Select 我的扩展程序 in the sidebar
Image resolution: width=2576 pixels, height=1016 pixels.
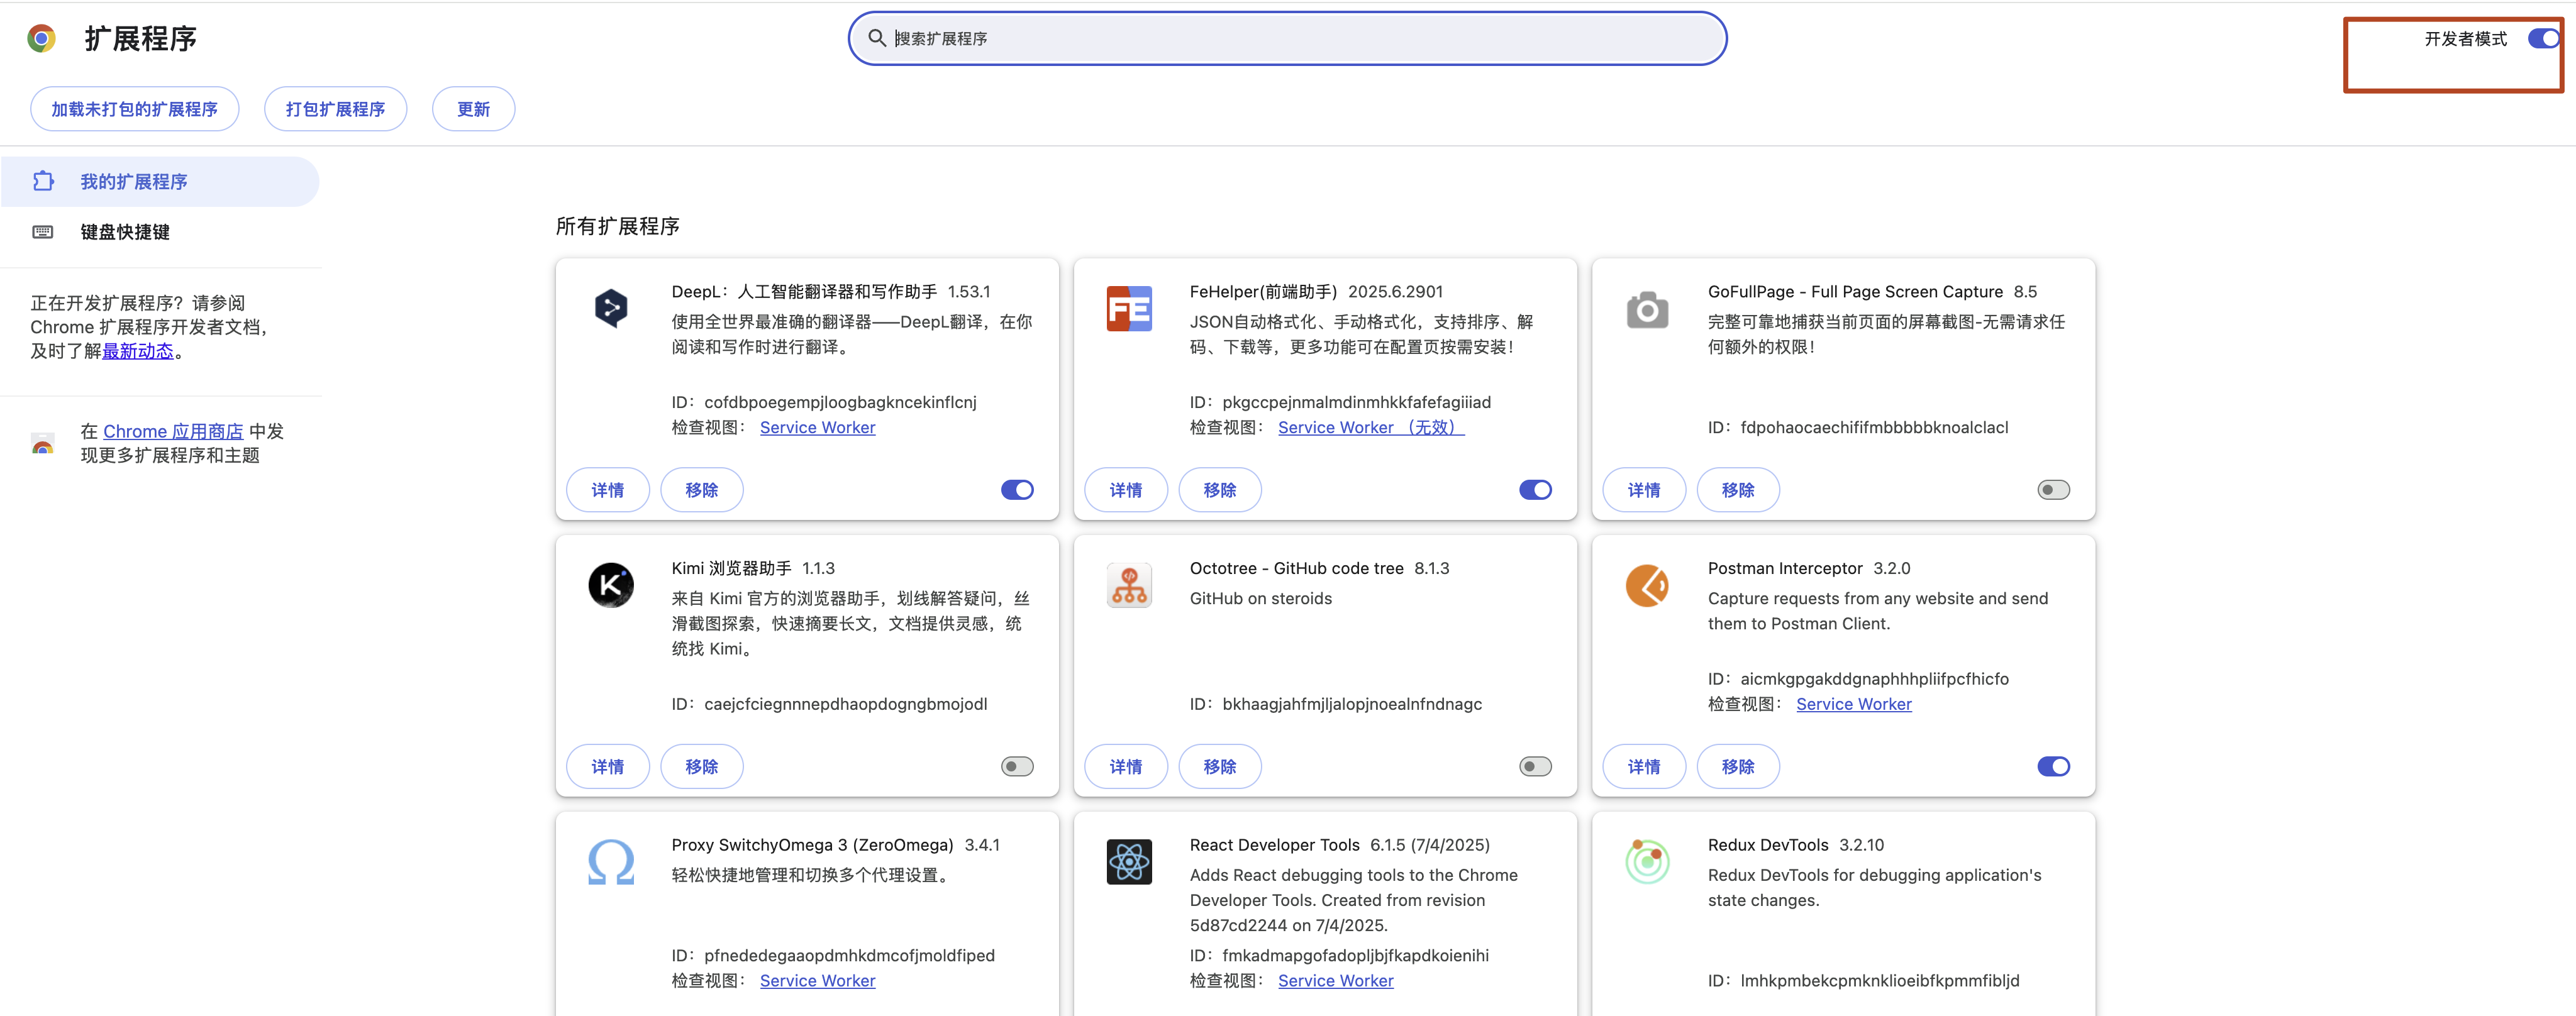pyautogui.click(x=134, y=182)
